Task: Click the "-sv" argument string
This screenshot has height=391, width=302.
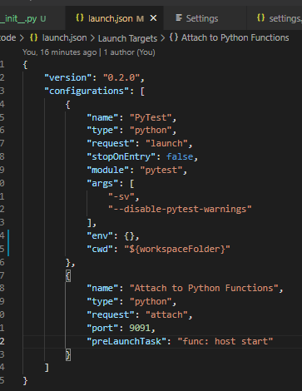Action: pos(121,196)
